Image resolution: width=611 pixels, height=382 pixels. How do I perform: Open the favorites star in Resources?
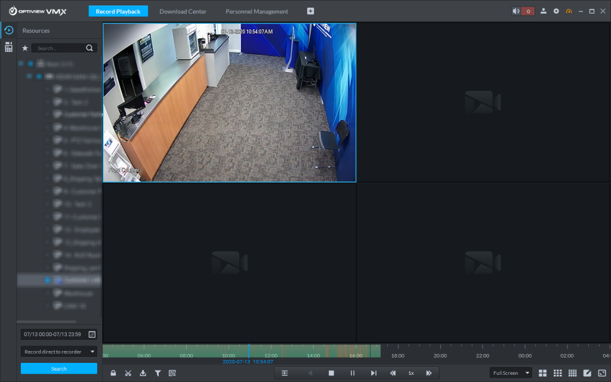[x=25, y=48]
